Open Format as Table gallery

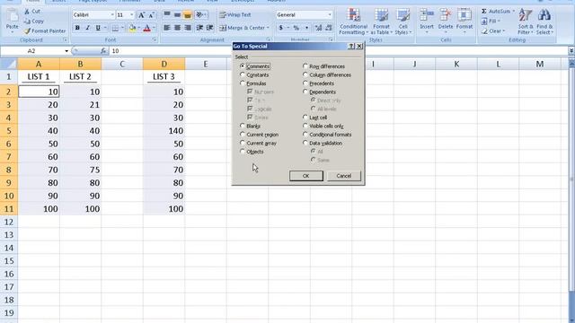click(381, 22)
